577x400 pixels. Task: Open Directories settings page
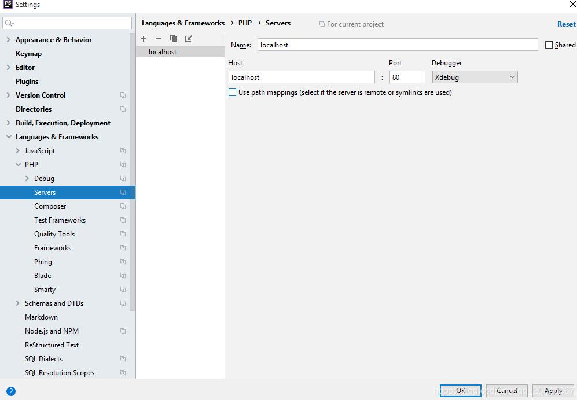pos(34,109)
